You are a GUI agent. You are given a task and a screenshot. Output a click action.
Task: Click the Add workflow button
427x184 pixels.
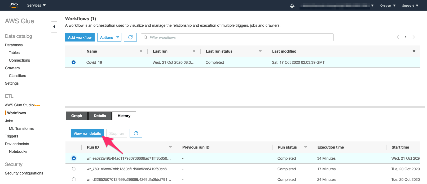pos(80,37)
